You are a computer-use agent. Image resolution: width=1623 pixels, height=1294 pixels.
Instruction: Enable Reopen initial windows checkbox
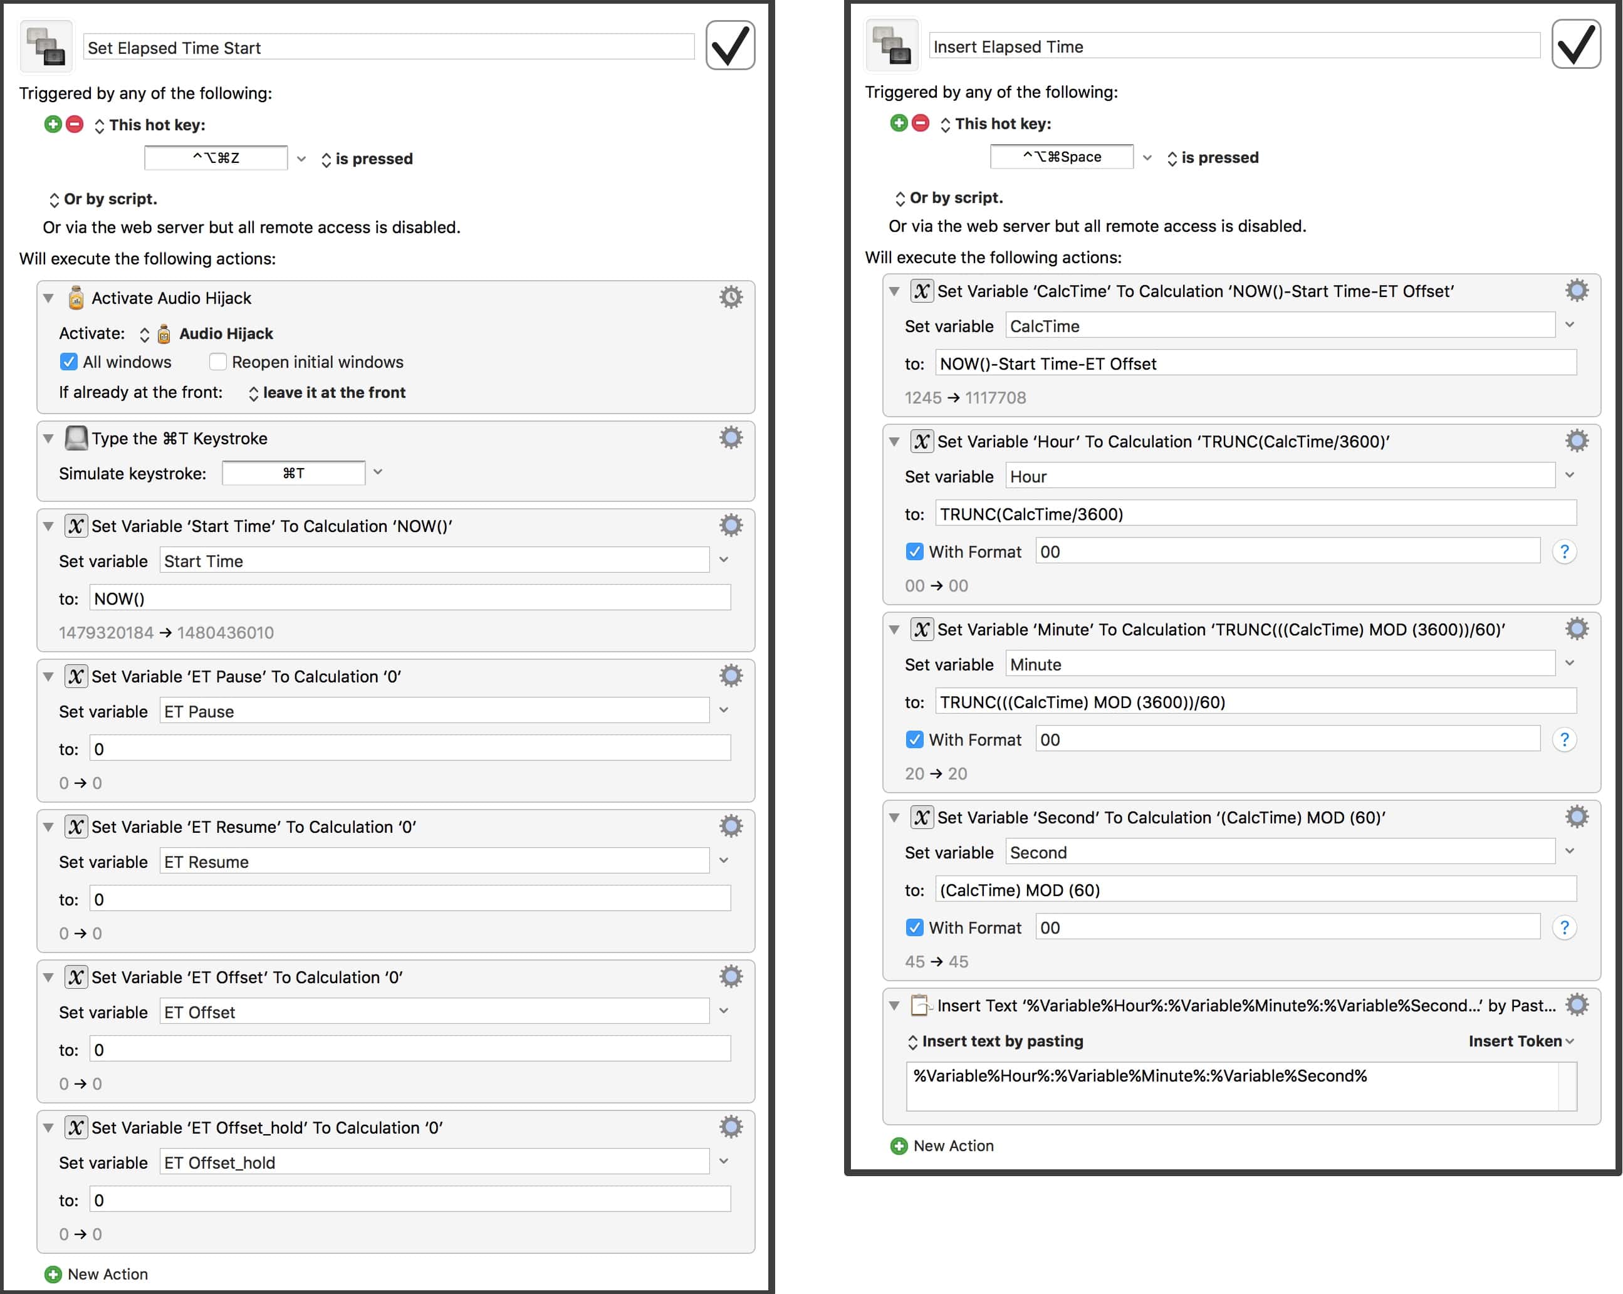tap(217, 362)
